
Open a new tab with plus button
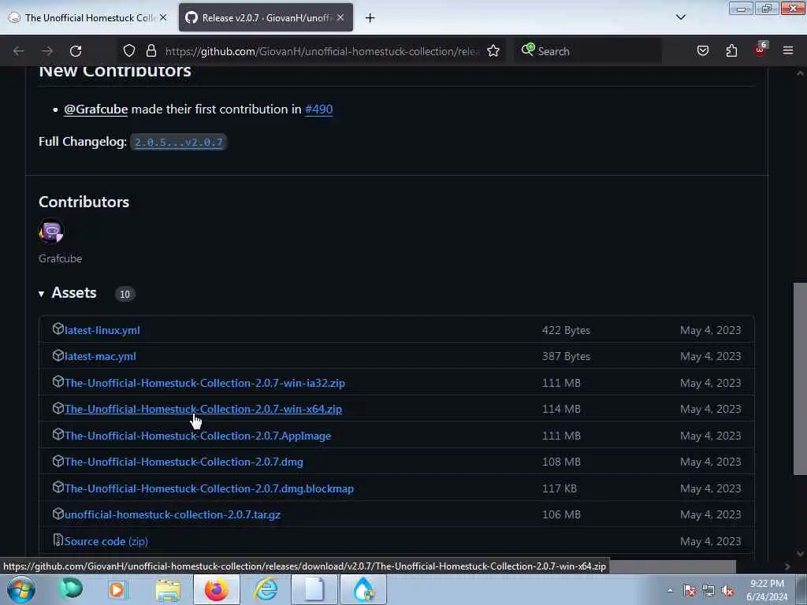click(x=370, y=18)
